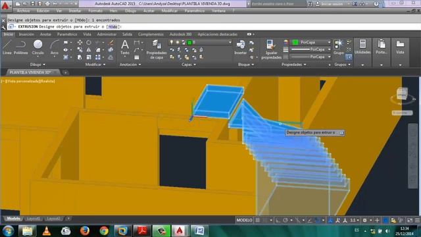Viewport: 421px width, 237px height.
Task: Click the ViewCube in the viewport
Action: [402, 93]
